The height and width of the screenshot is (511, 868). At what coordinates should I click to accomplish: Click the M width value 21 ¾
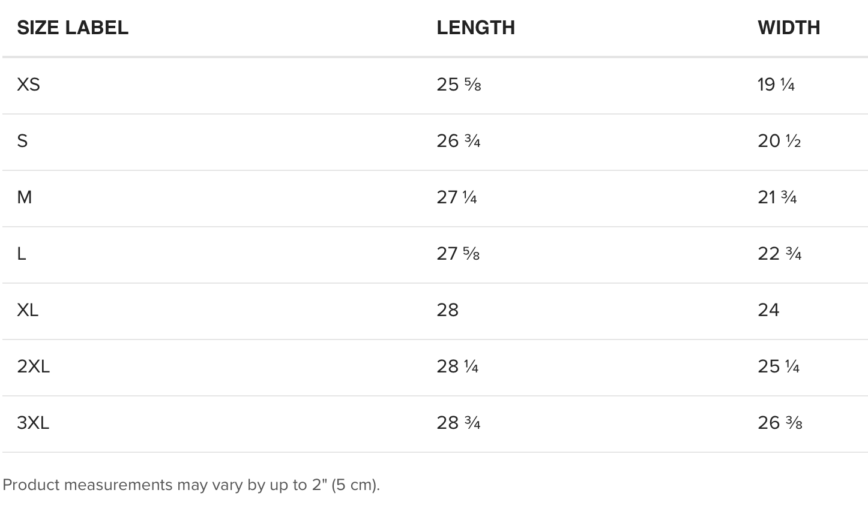click(x=777, y=197)
